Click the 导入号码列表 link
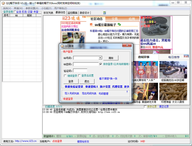Screen dimensions: 192x146 [72, 93]
